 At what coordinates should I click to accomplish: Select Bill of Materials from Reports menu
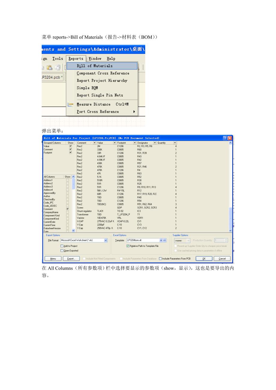(x=94, y=66)
